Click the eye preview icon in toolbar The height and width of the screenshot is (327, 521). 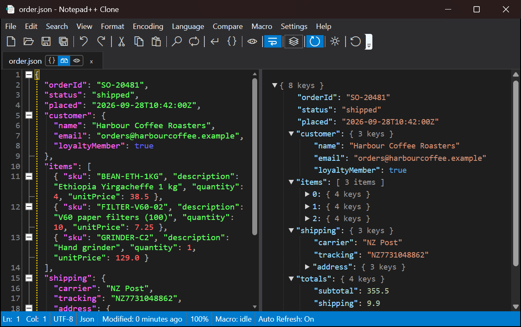pos(252,41)
